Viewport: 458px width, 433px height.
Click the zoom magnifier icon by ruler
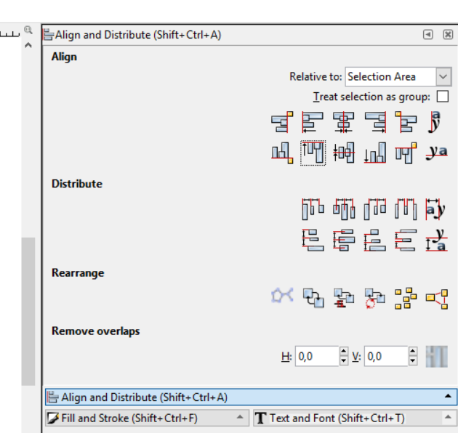pos(28,30)
